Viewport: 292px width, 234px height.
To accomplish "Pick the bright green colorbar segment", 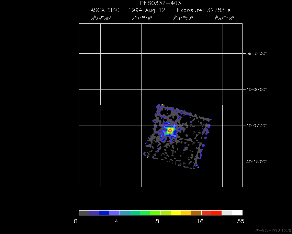I will [x=145, y=213].
